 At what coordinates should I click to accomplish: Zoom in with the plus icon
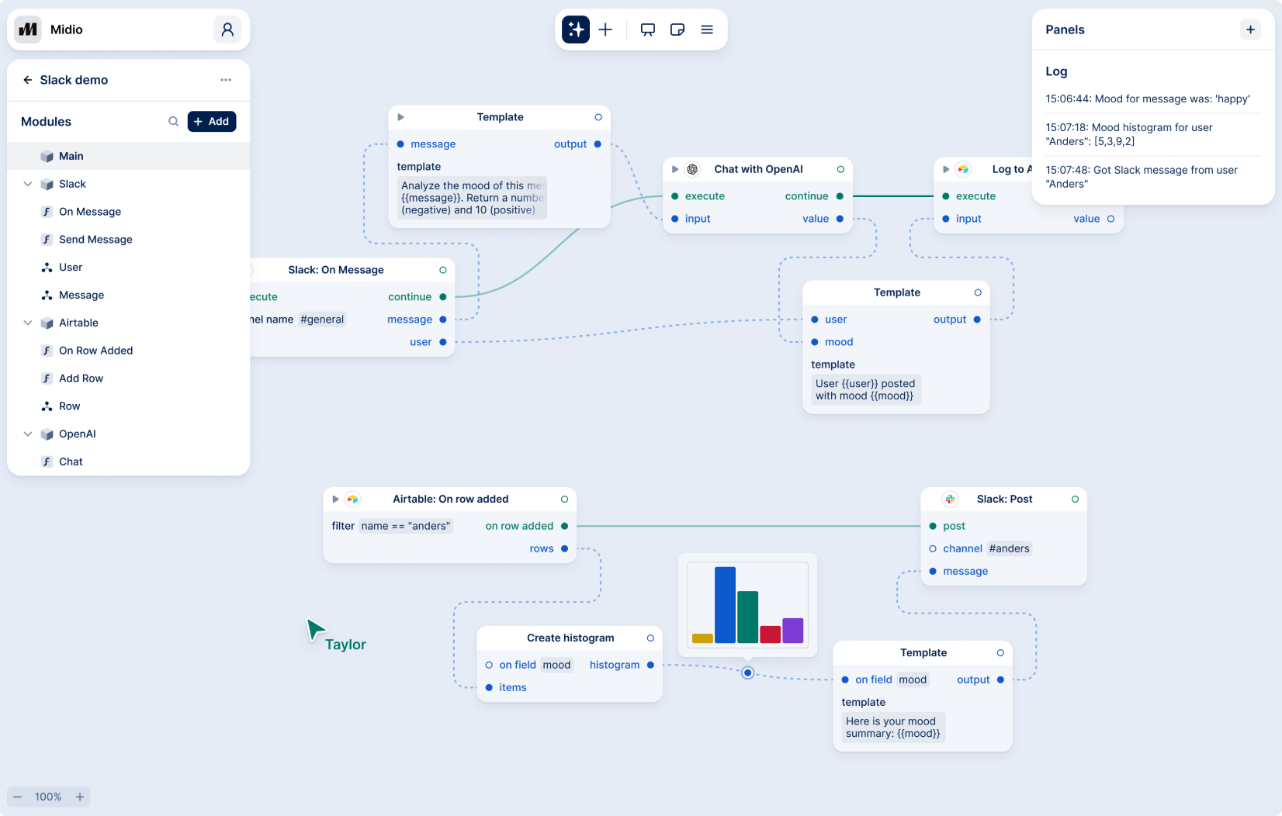tap(80, 797)
